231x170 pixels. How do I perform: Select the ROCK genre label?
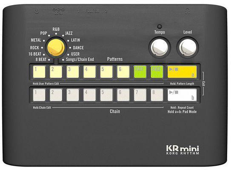coord(34,48)
